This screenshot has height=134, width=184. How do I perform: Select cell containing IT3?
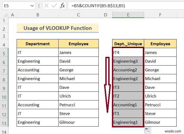pyautogui.click(x=128, y=87)
